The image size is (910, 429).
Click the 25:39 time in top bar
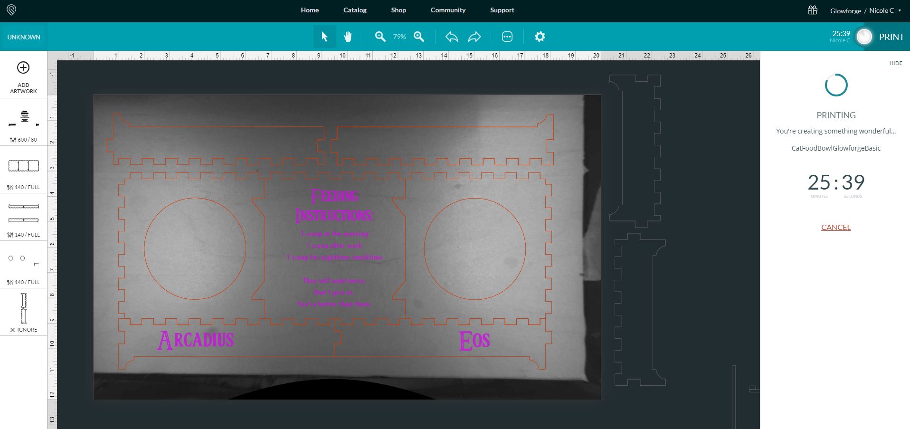click(x=841, y=34)
